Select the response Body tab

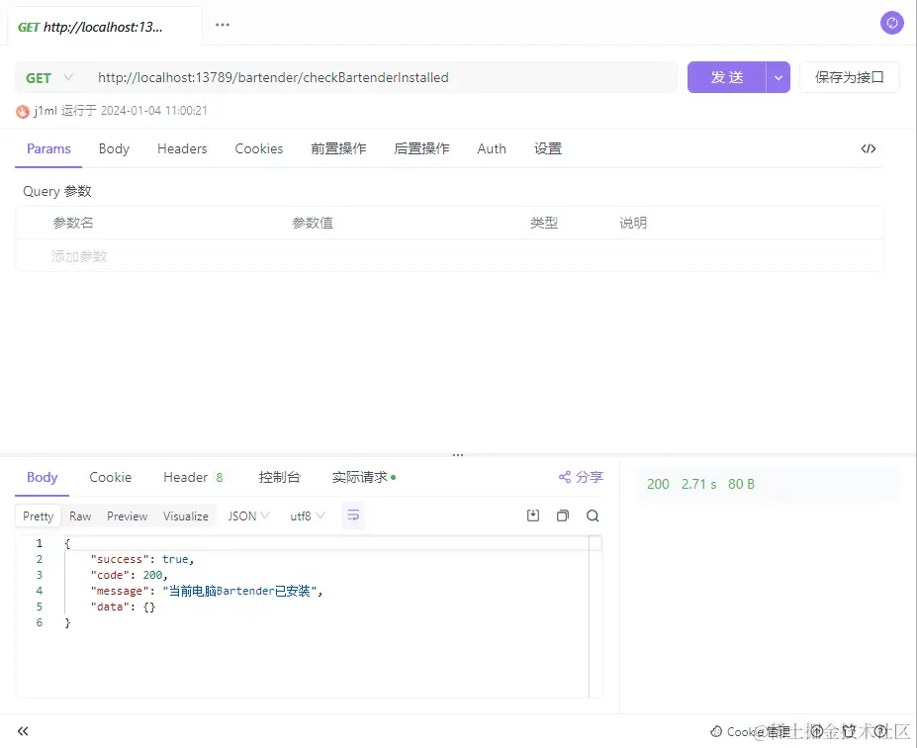[x=43, y=477]
